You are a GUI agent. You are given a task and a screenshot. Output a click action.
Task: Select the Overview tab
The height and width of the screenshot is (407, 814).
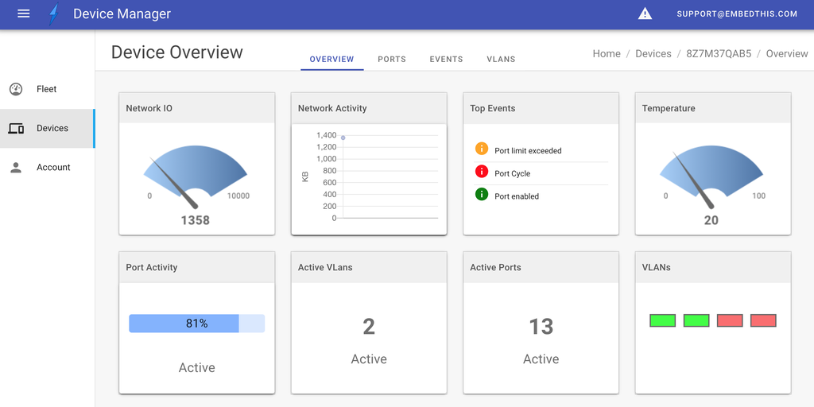[331, 60]
